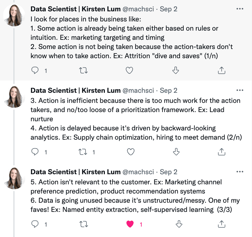Image resolution: width=252 pixels, height=237 pixels.
Task: Share the first tweet (1/n)
Action: tap(221, 70)
